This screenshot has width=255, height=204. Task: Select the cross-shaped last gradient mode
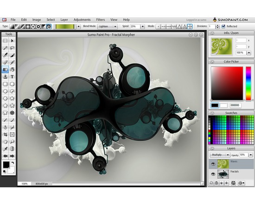190,26
